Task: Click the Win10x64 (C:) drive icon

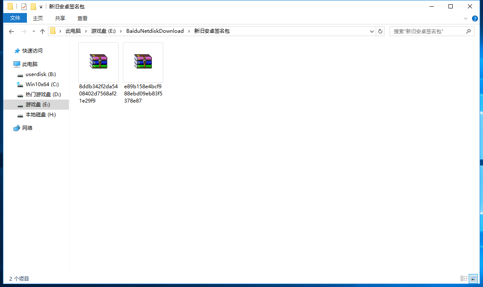Action: (20, 84)
